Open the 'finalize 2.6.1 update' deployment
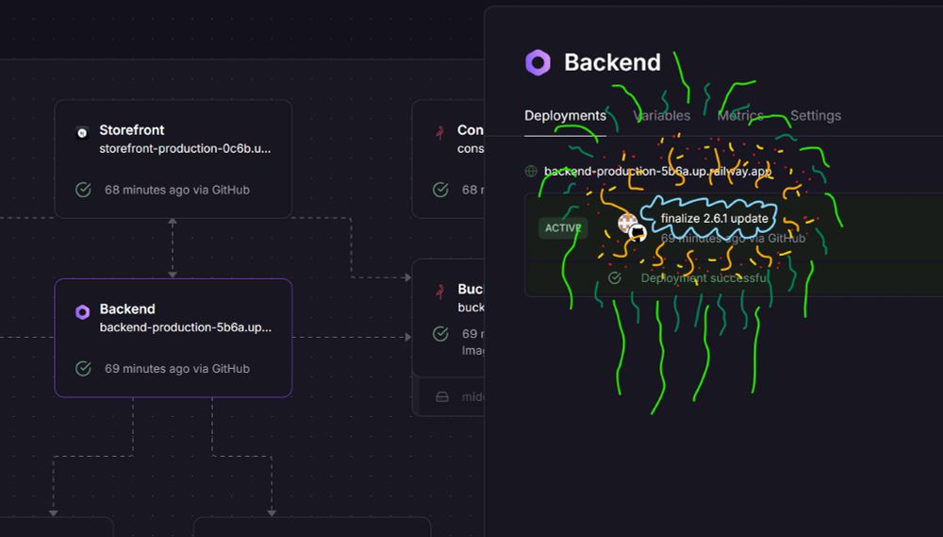 tap(715, 219)
